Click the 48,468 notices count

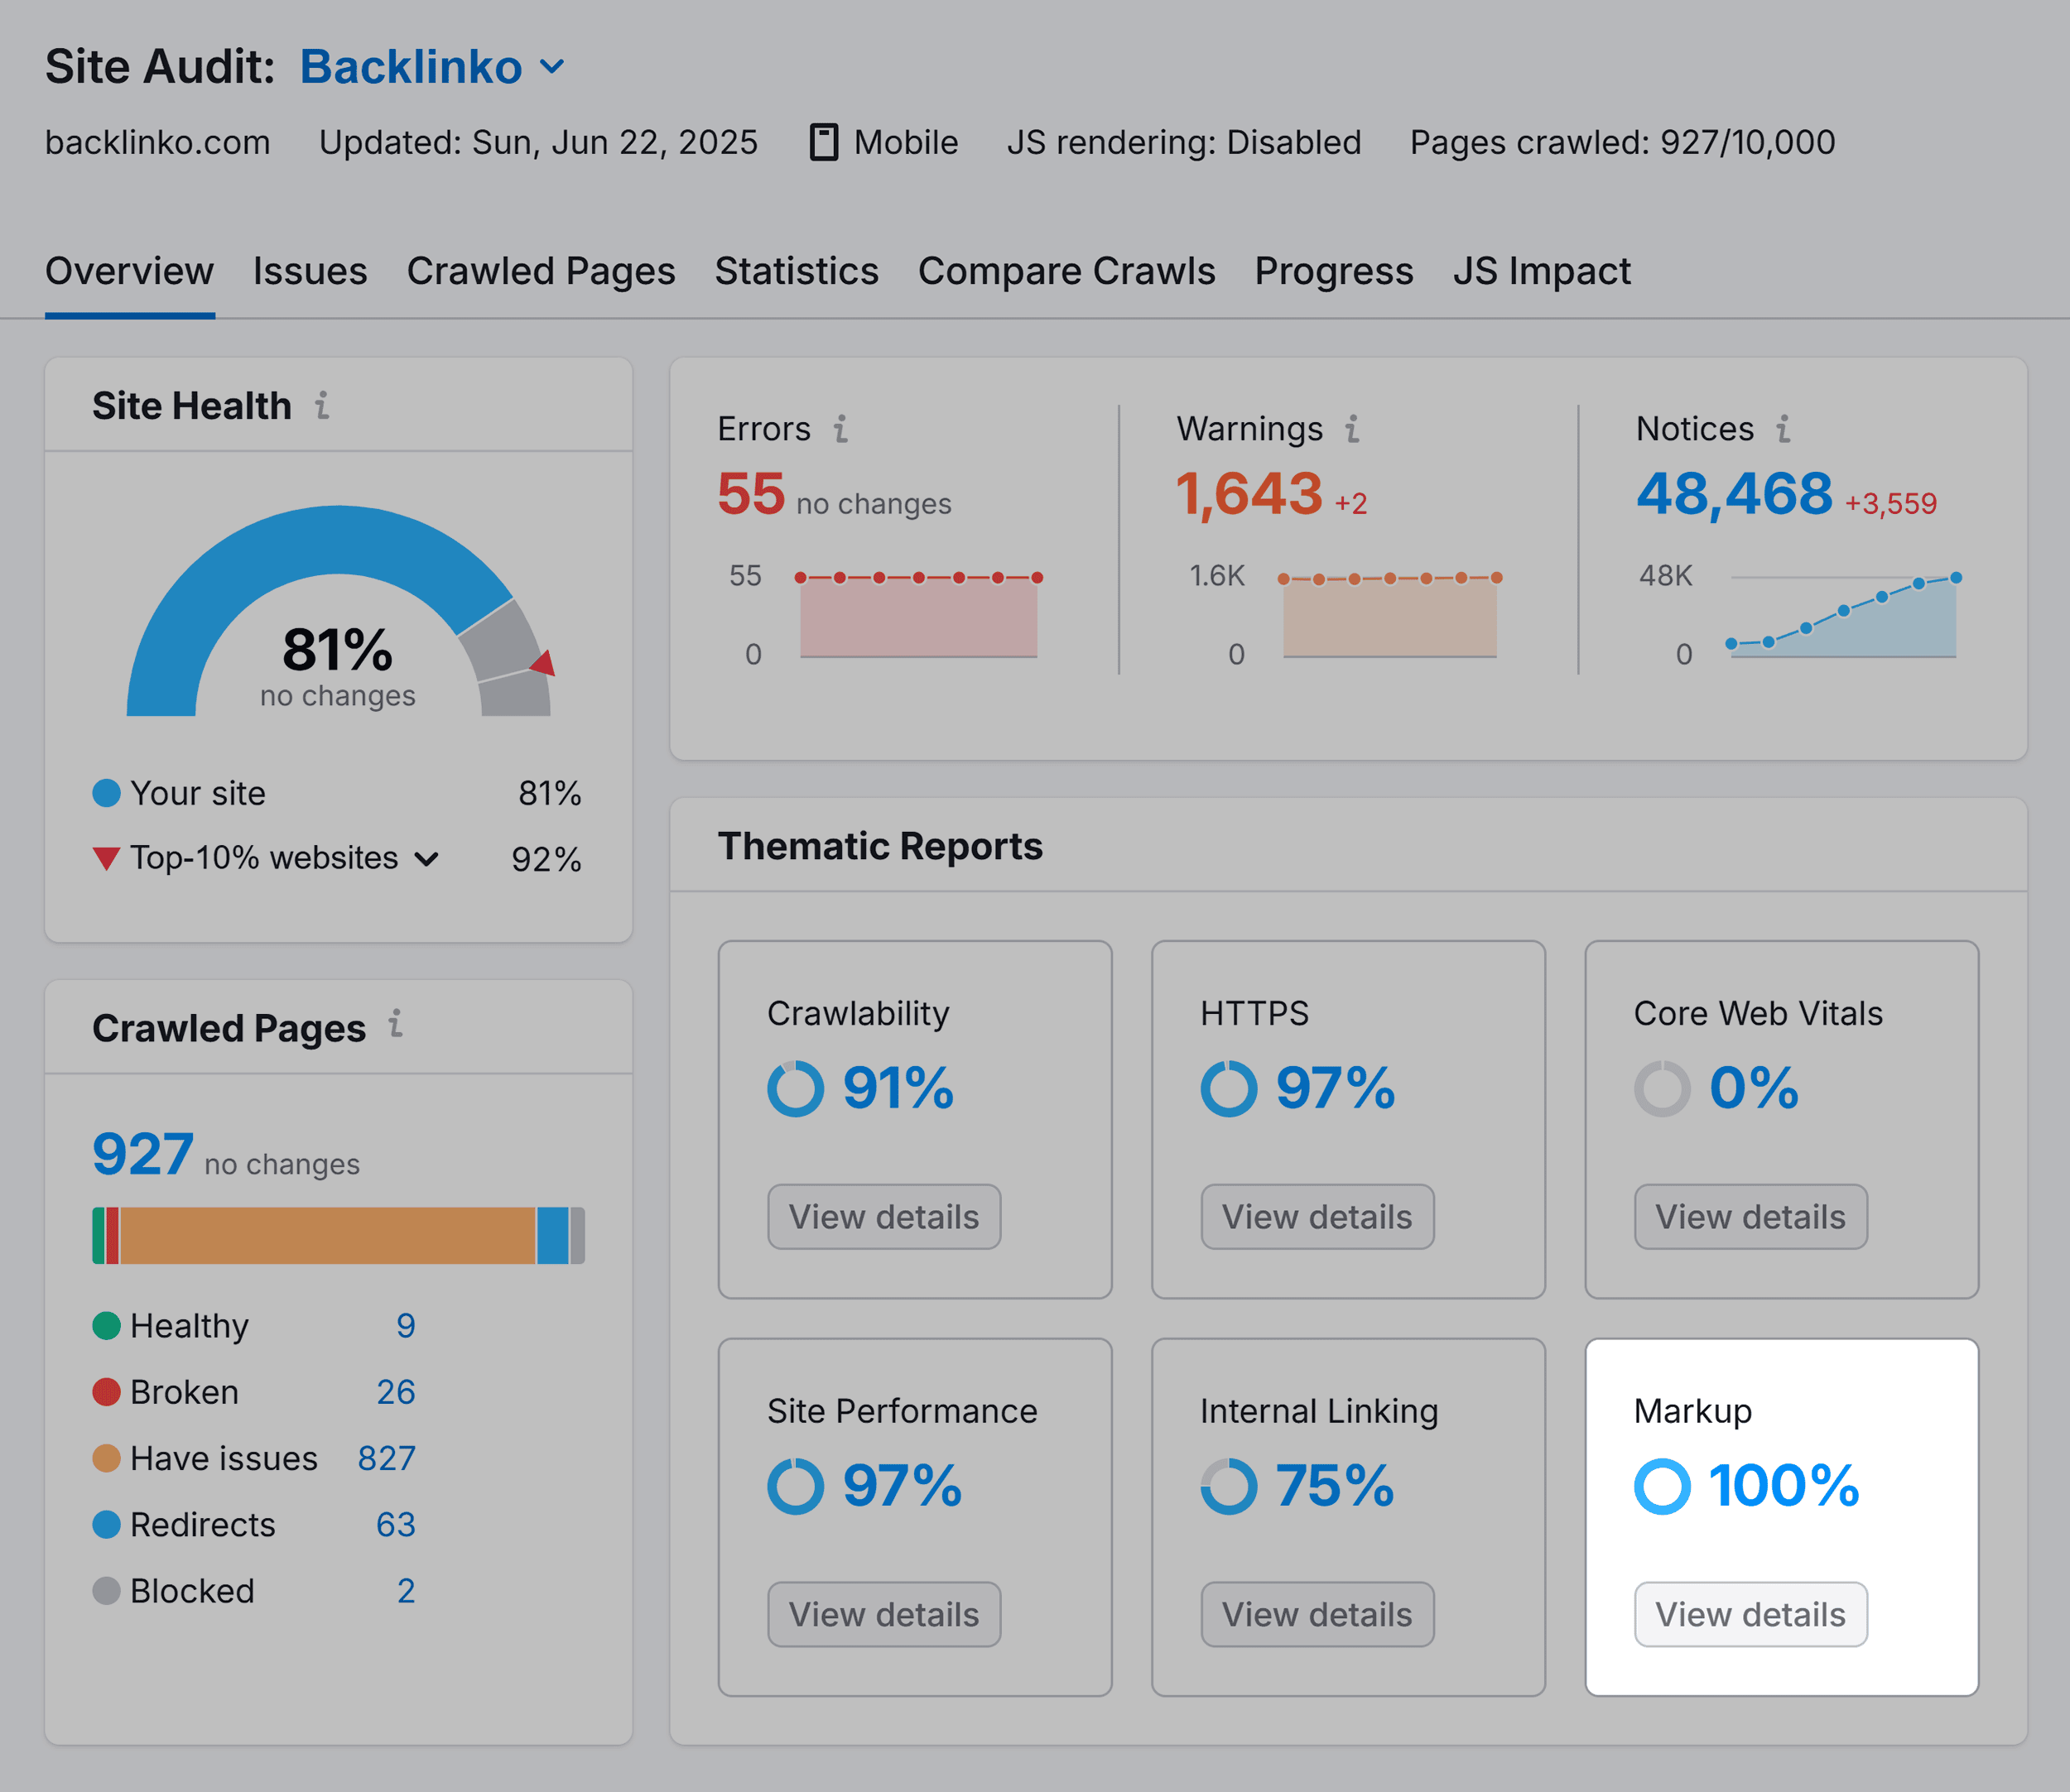pos(1735,494)
